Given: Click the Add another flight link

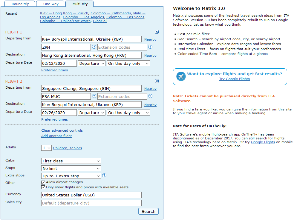Looking at the screenshot, I should (56, 136).
